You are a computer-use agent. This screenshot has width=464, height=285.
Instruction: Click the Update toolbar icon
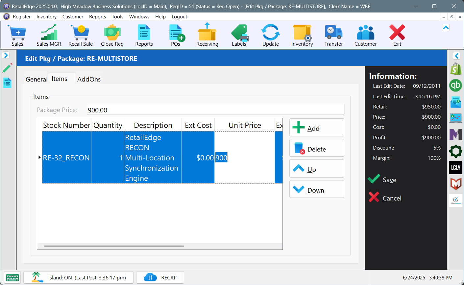(x=271, y=35)
